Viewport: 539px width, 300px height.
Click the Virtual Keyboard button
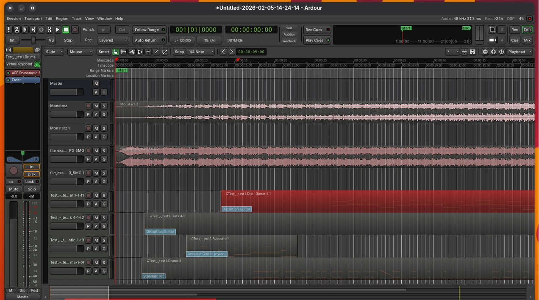pos(19,64)
